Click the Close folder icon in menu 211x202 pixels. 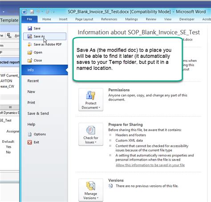coord(30,61)
